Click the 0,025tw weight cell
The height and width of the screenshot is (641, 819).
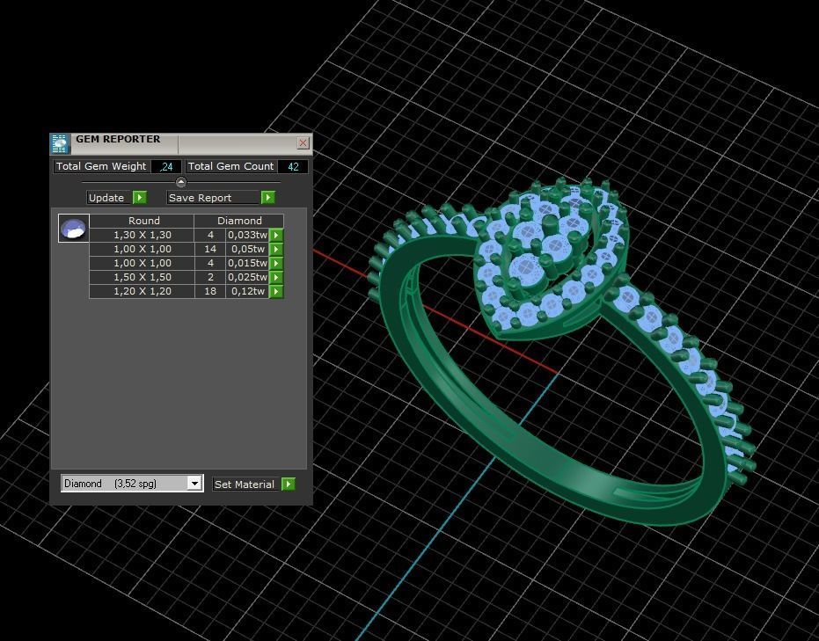247,277
